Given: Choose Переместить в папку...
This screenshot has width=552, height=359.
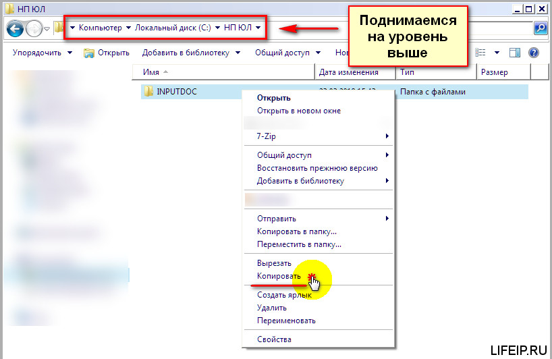Looking at the screenshot, I should pyautogui.click(x=318, y=244).
